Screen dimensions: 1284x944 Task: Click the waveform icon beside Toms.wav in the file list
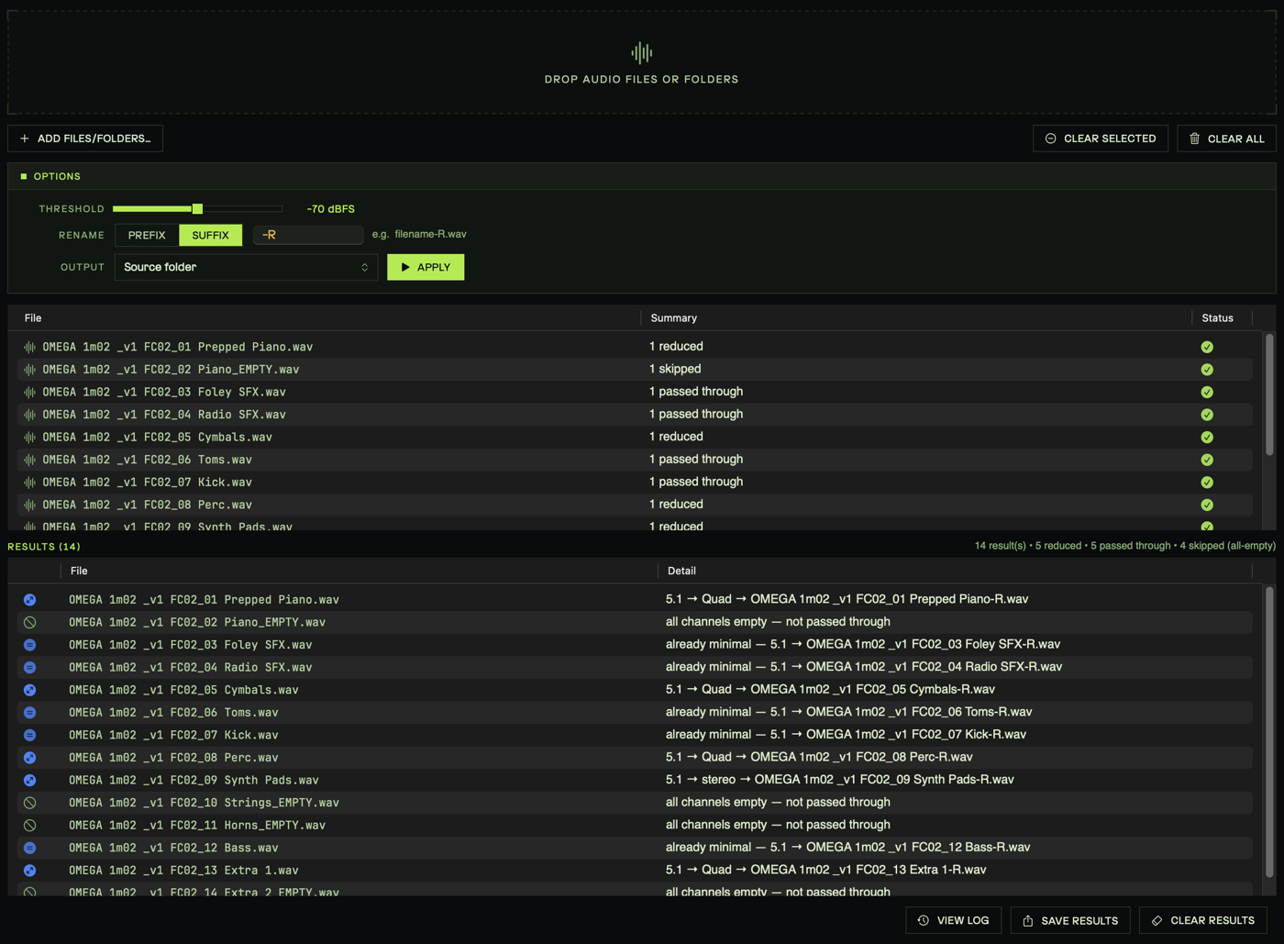pos(30,460)
